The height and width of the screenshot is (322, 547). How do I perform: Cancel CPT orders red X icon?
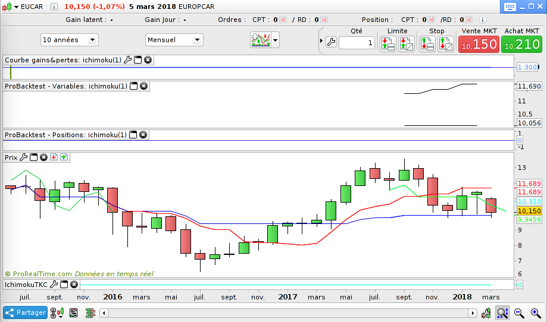(x=283, y=20)
